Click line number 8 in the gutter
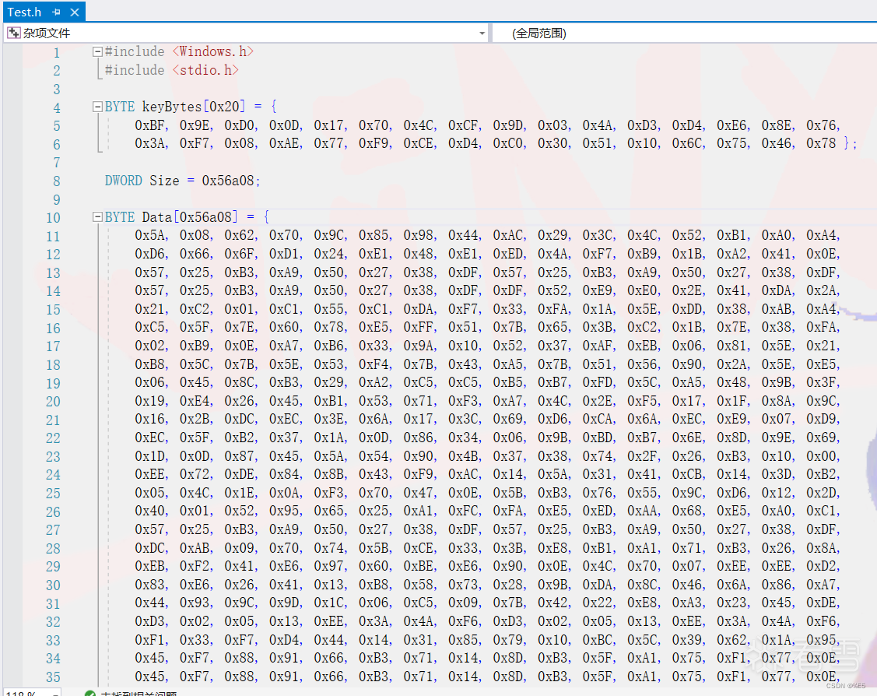 point(57,181)
